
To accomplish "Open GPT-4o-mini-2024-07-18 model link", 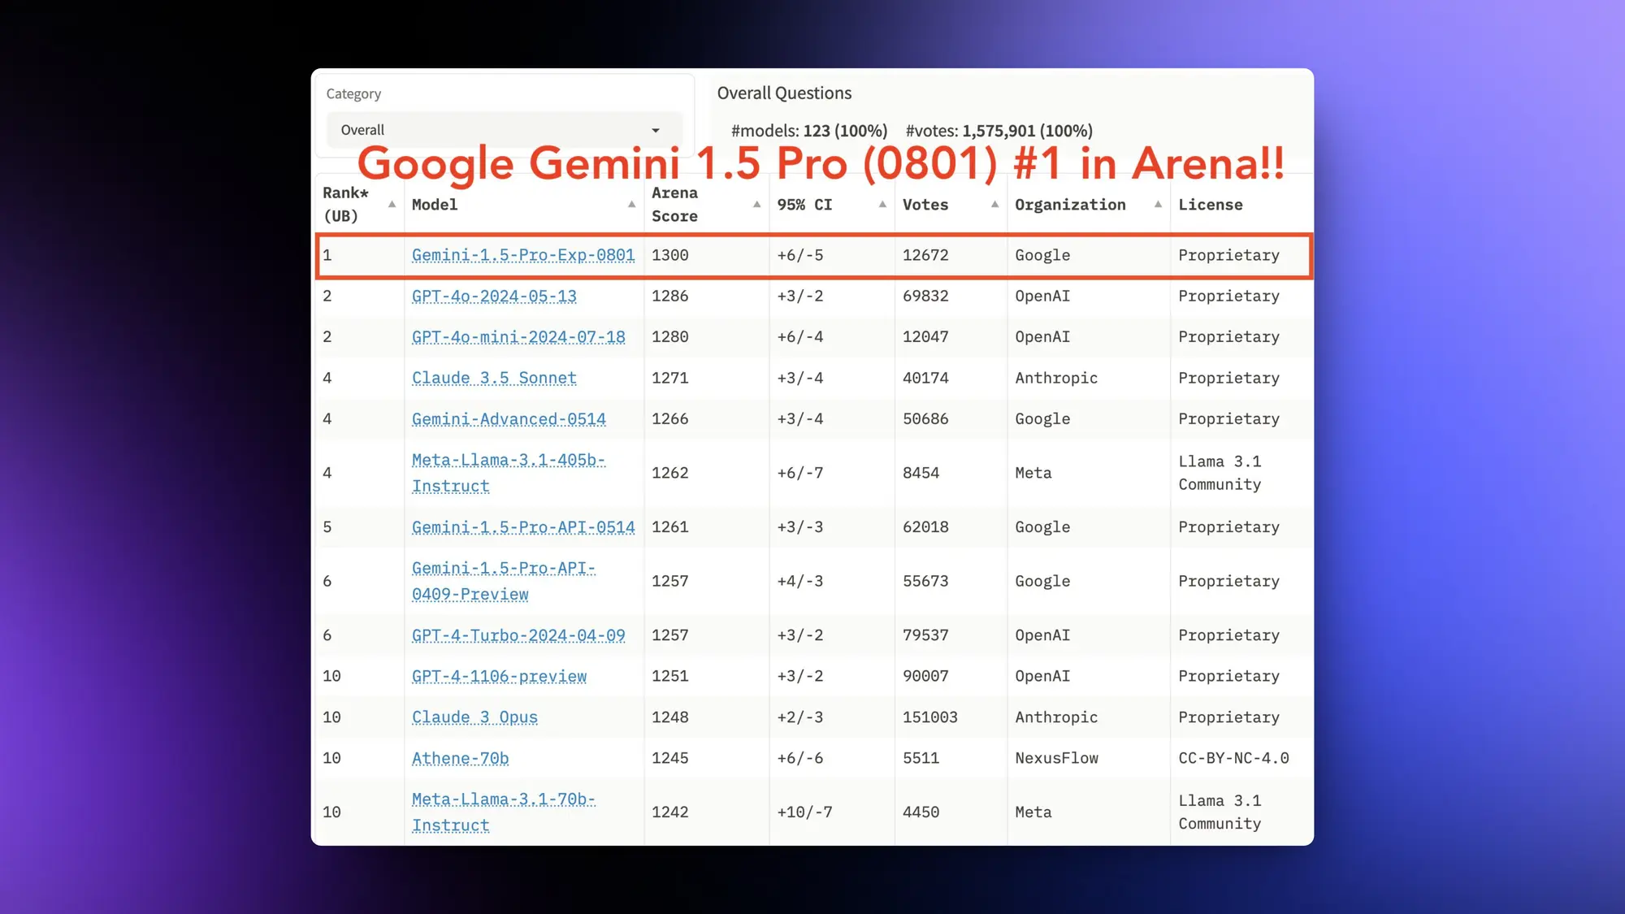I will click(518, 336).
